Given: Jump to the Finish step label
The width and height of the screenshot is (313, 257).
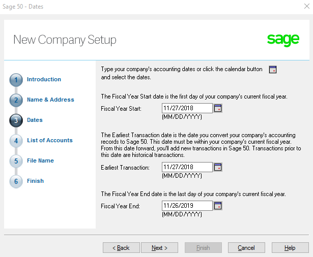Looking at the screenshot, I should (x=35, y=181).
